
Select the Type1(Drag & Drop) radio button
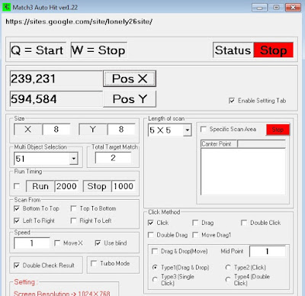pos(155,268)
